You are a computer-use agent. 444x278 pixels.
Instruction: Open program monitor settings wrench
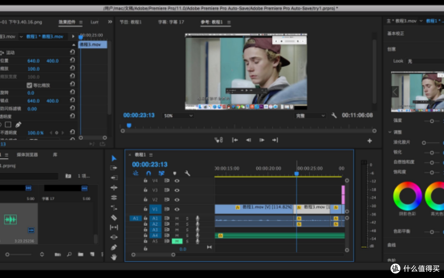coord(334,115)
